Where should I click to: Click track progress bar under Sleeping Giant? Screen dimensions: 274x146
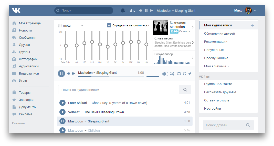[111, 77]
